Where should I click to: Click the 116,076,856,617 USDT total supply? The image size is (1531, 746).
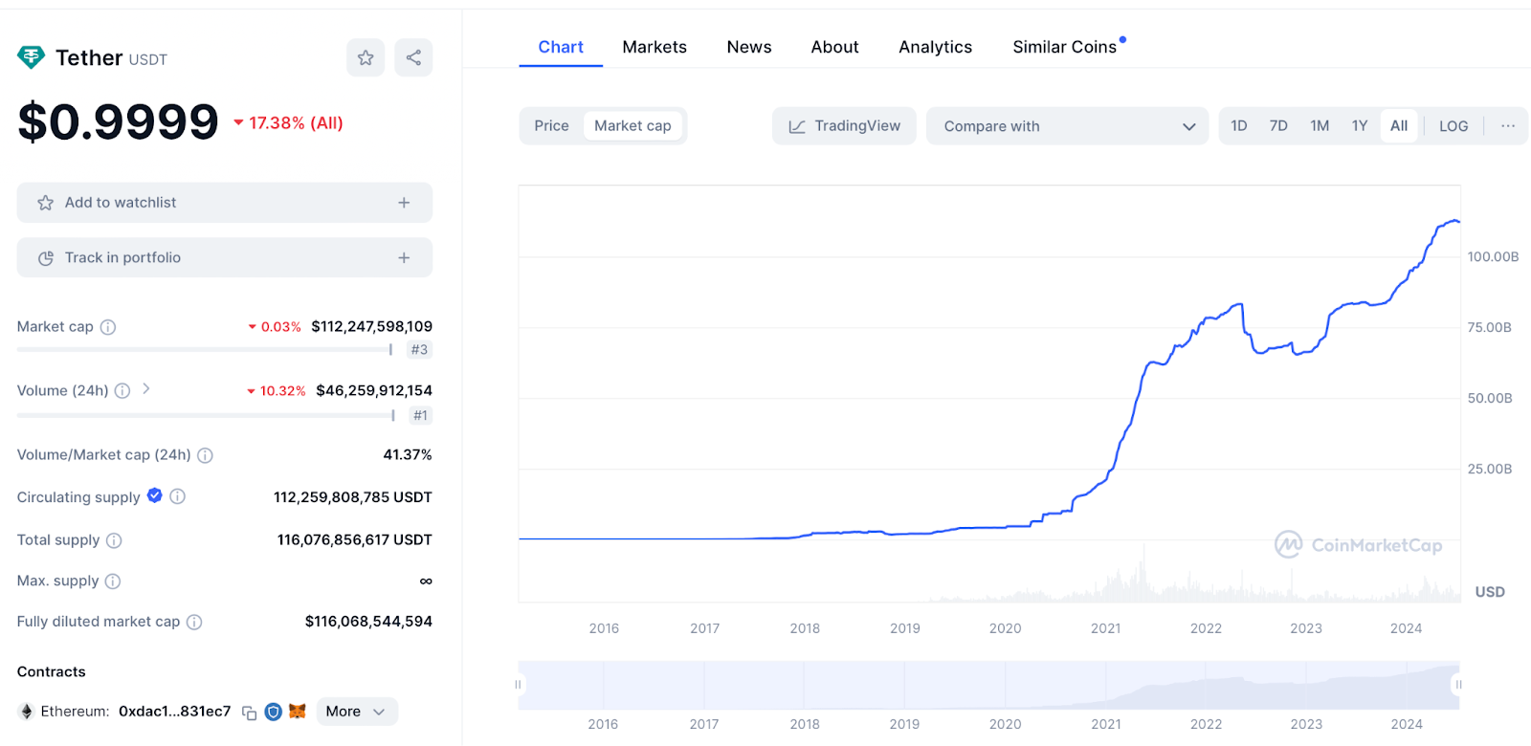[x=355, y=539]
